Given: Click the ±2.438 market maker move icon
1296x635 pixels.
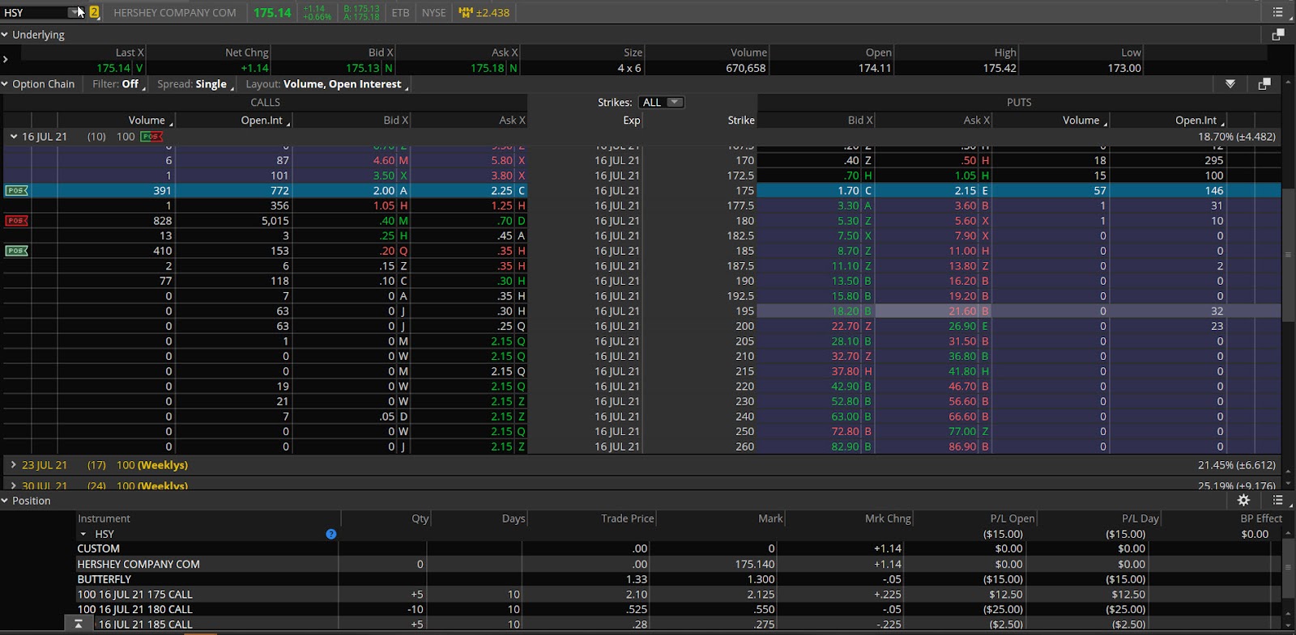Looking at the screenshot, I should (x=484, y=13).
